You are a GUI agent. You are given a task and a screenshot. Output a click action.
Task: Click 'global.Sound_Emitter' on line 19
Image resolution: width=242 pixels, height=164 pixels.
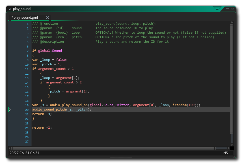coord(109,105)
